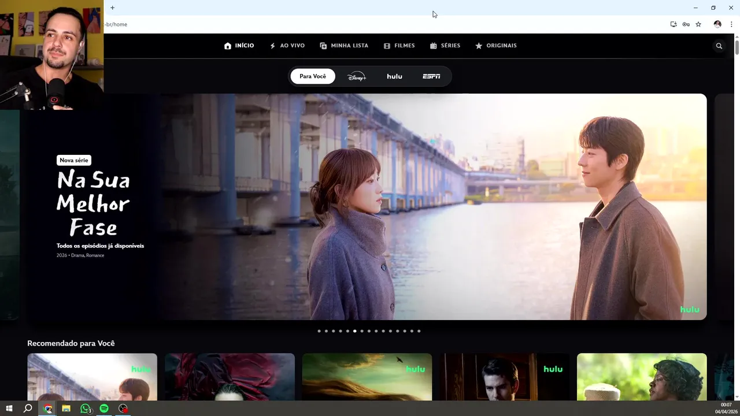Open the recommended card showing couple by bridge

92,377
